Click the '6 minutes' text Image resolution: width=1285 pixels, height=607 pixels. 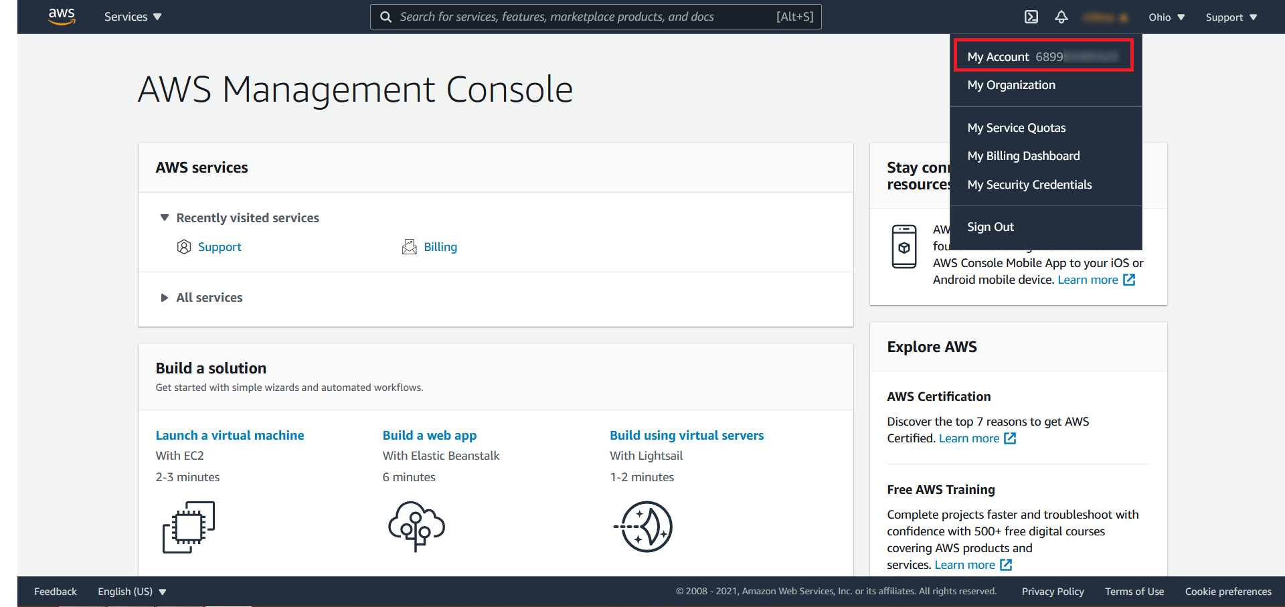pyautogui.click(x=409, y=477)
